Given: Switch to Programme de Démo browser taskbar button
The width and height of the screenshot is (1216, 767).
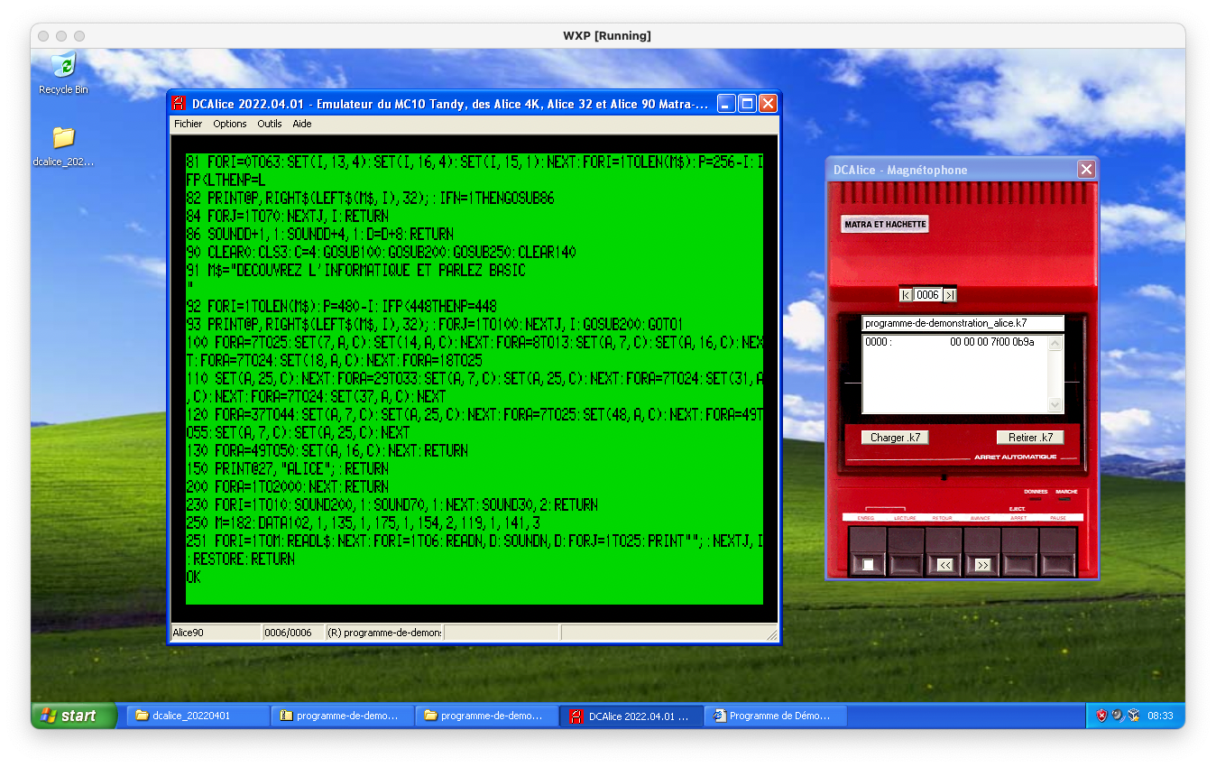Looking at the screenshot, I should tap(775, 716).
